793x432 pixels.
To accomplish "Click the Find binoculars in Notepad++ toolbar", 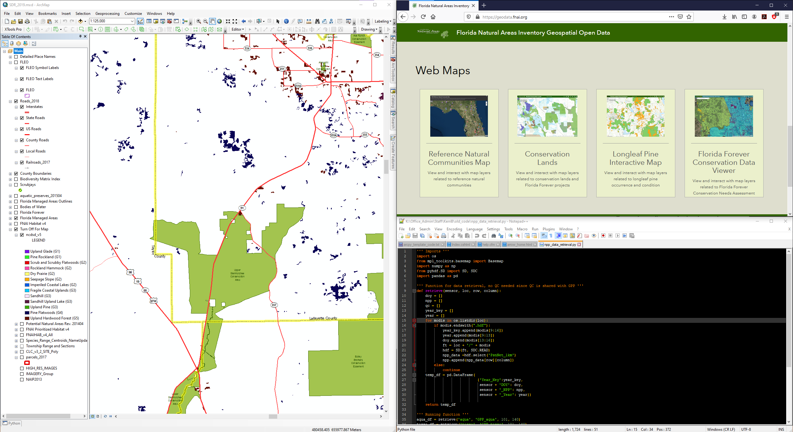I will click(493, 236).
